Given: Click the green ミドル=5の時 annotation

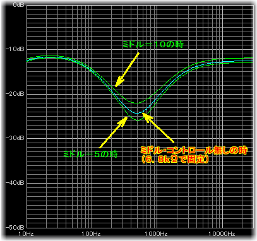Looking at the screenshot, I should coord(90,154).
